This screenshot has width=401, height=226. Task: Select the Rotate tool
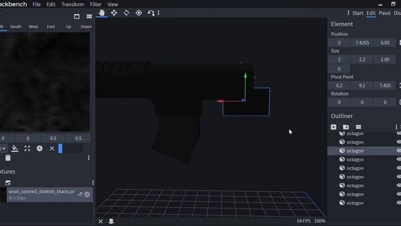pyautogui.click(x=127, y=13)
